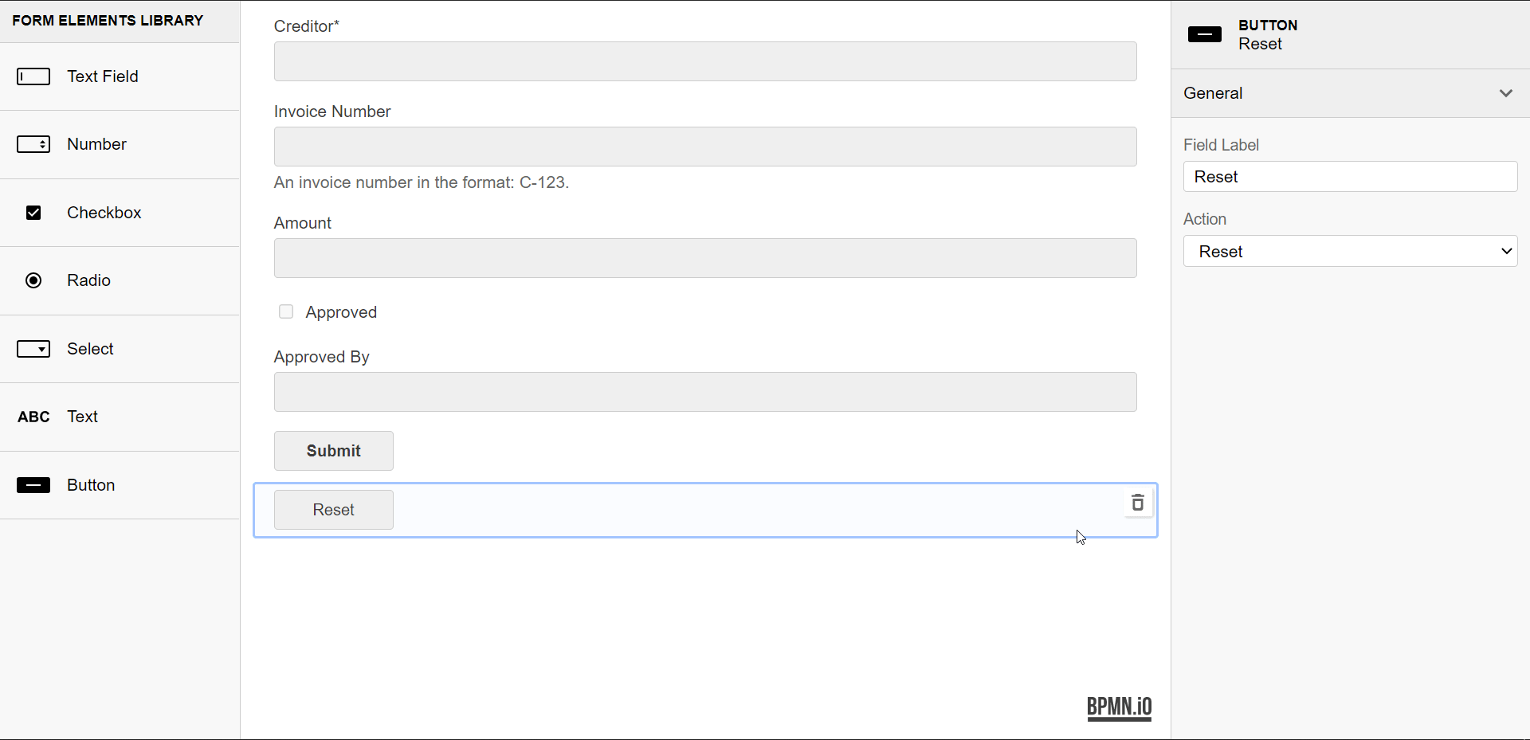
Task: Click the Select element icon
Action: (33, 349)
